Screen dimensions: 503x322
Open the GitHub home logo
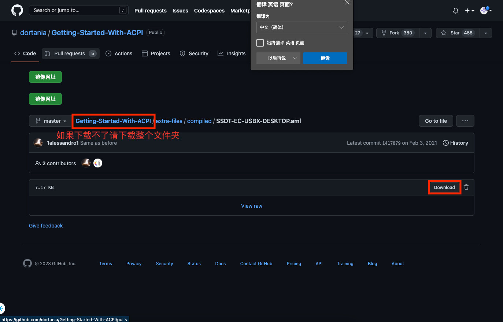coord(17,10)
